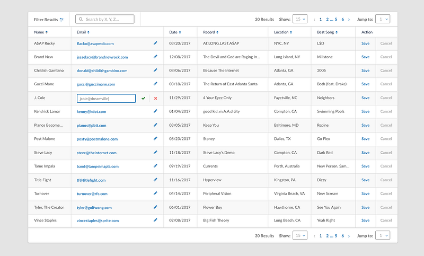This screenshot has width=424, height=256.
Task: Save the Kendrick Lamar row
Action: pyautogui.click(x=365, y=111)
